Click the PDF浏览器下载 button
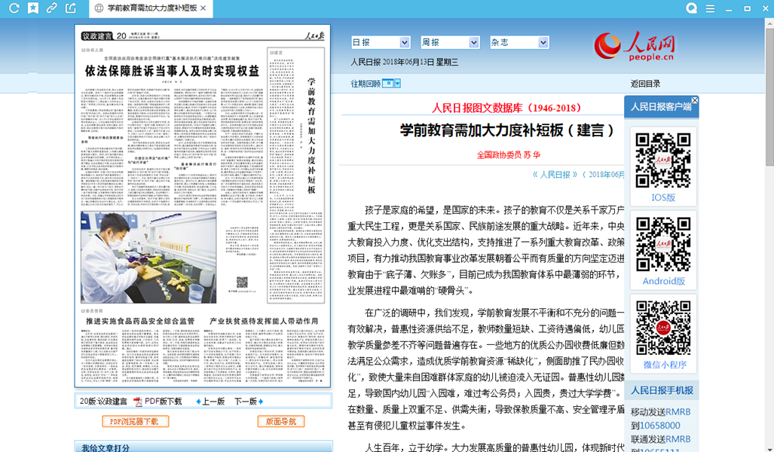This screenshot has width=774, height=452. 135,421
